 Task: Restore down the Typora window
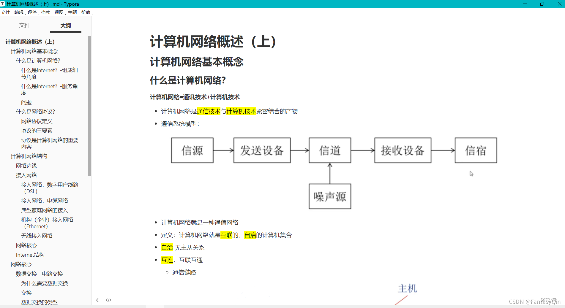click(542, 4)
